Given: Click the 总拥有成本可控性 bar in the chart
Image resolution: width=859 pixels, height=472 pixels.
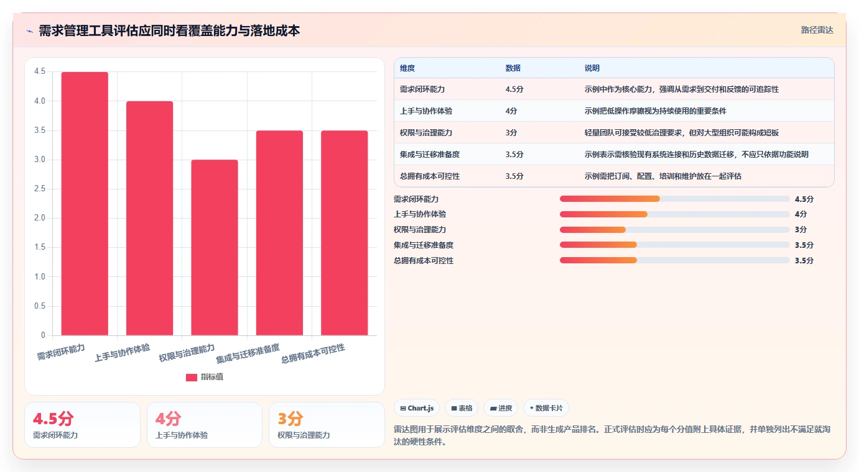Looking at the screenshot, I should 345,233.
